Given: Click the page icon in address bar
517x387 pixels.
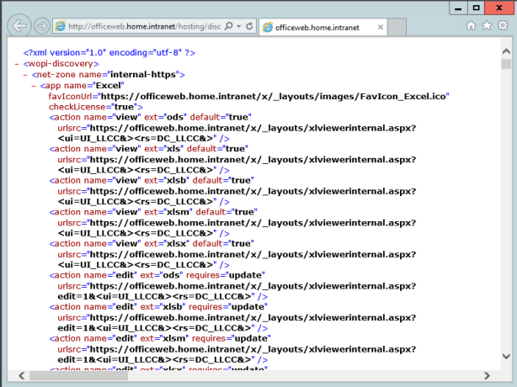Looking at the screenshot, I should [x=60, y=26].
